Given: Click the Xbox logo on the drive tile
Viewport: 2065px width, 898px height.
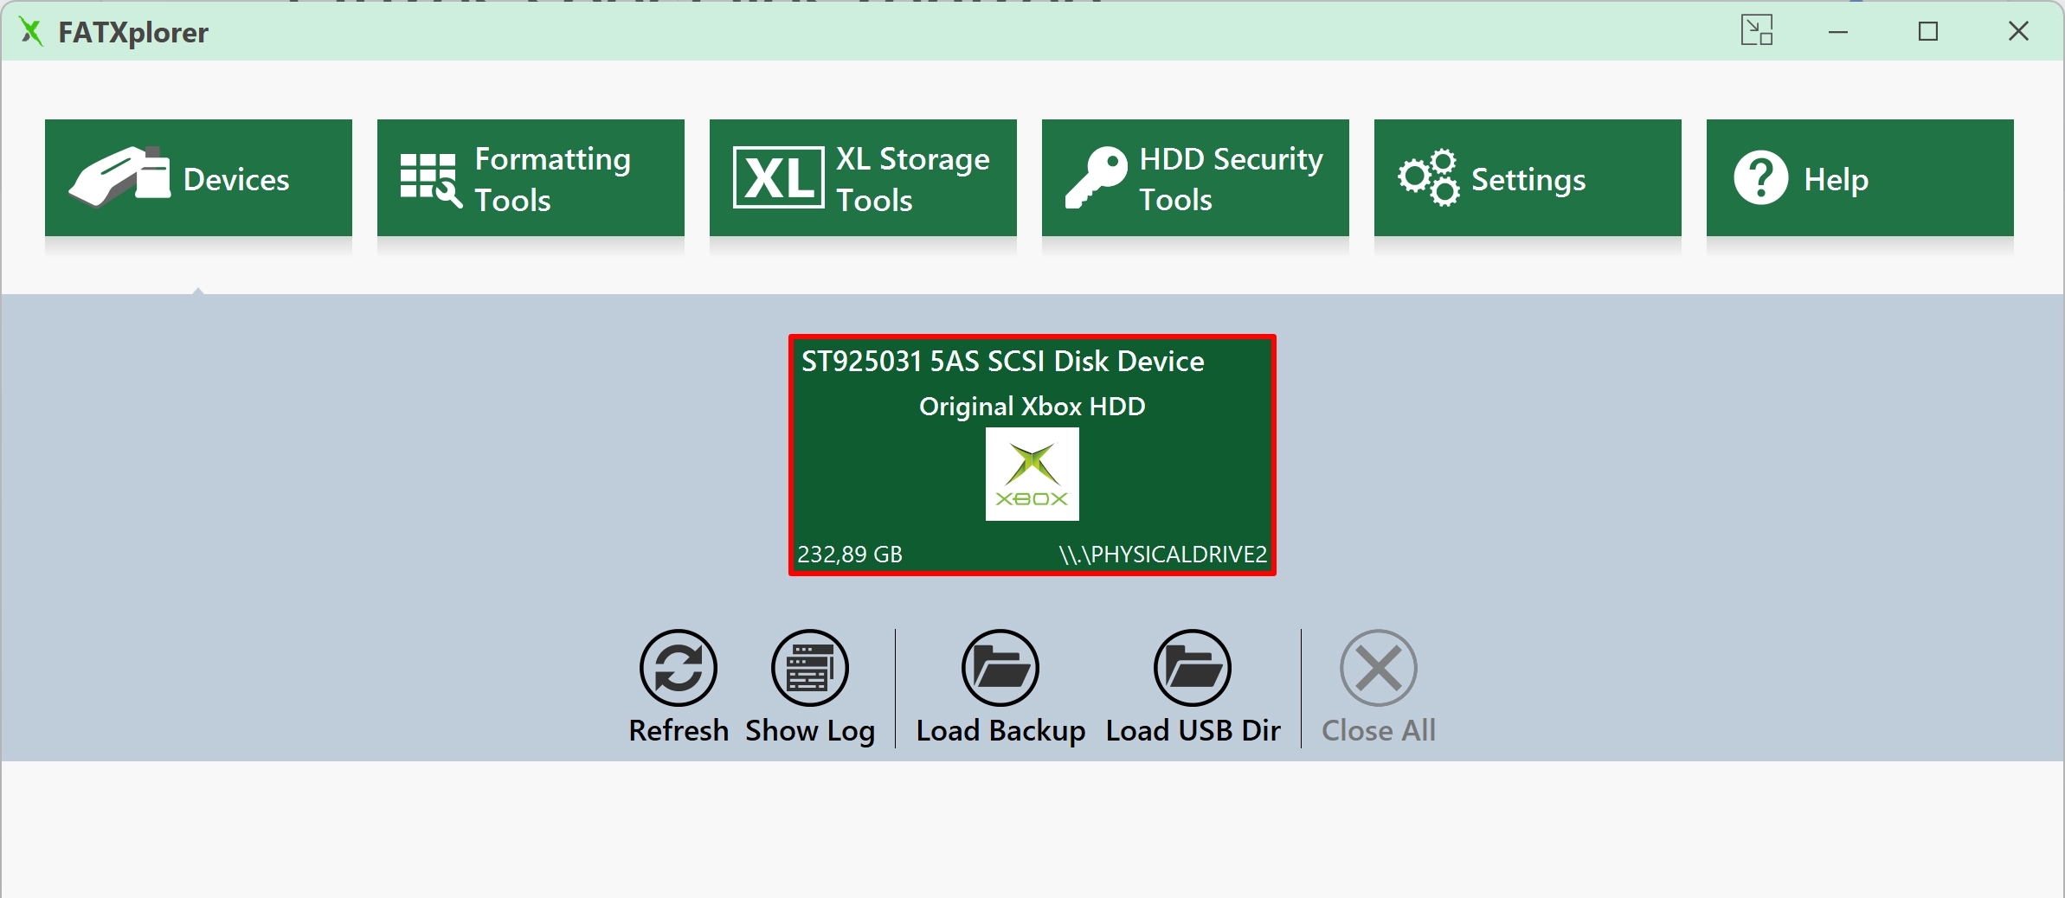Looking at the screenshot, I should 1032,474.
